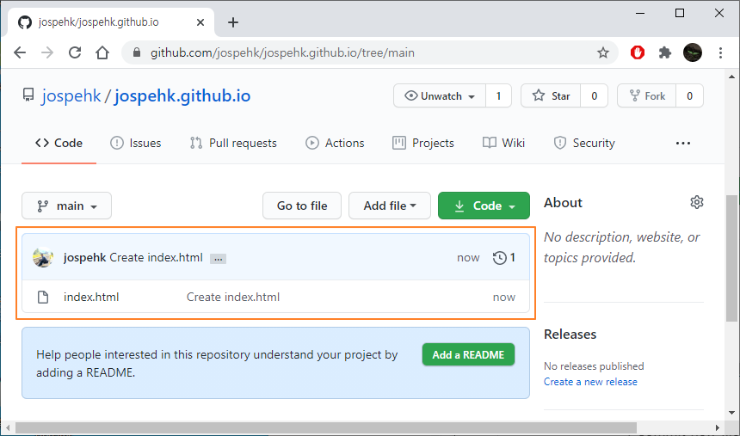This screenshot has height=436, width=740.
Task: Open the main branch dropdown
Action: (x=66, y=206)
